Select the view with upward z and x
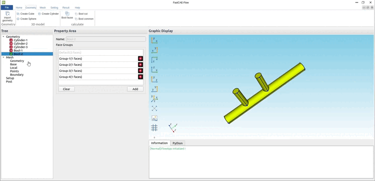Viewport: 375px width, 181px height. 154,69
